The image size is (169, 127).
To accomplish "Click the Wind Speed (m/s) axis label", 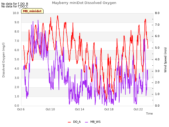I will 165,60.
